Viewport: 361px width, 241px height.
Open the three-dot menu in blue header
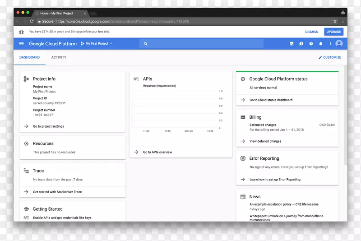tap(330, 44)
